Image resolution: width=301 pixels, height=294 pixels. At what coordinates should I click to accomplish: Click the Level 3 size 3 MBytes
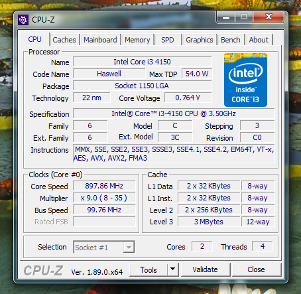(x=209, y=222)
